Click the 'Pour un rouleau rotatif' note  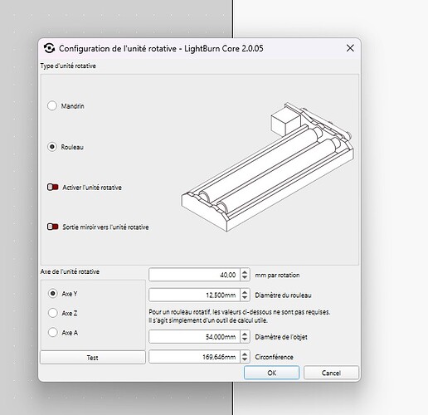[240, 316]
